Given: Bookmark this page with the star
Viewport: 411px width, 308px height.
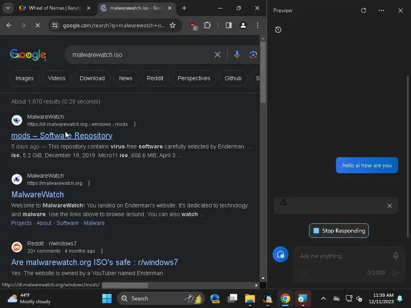Looking at the screenshot, I should [173, 25].
